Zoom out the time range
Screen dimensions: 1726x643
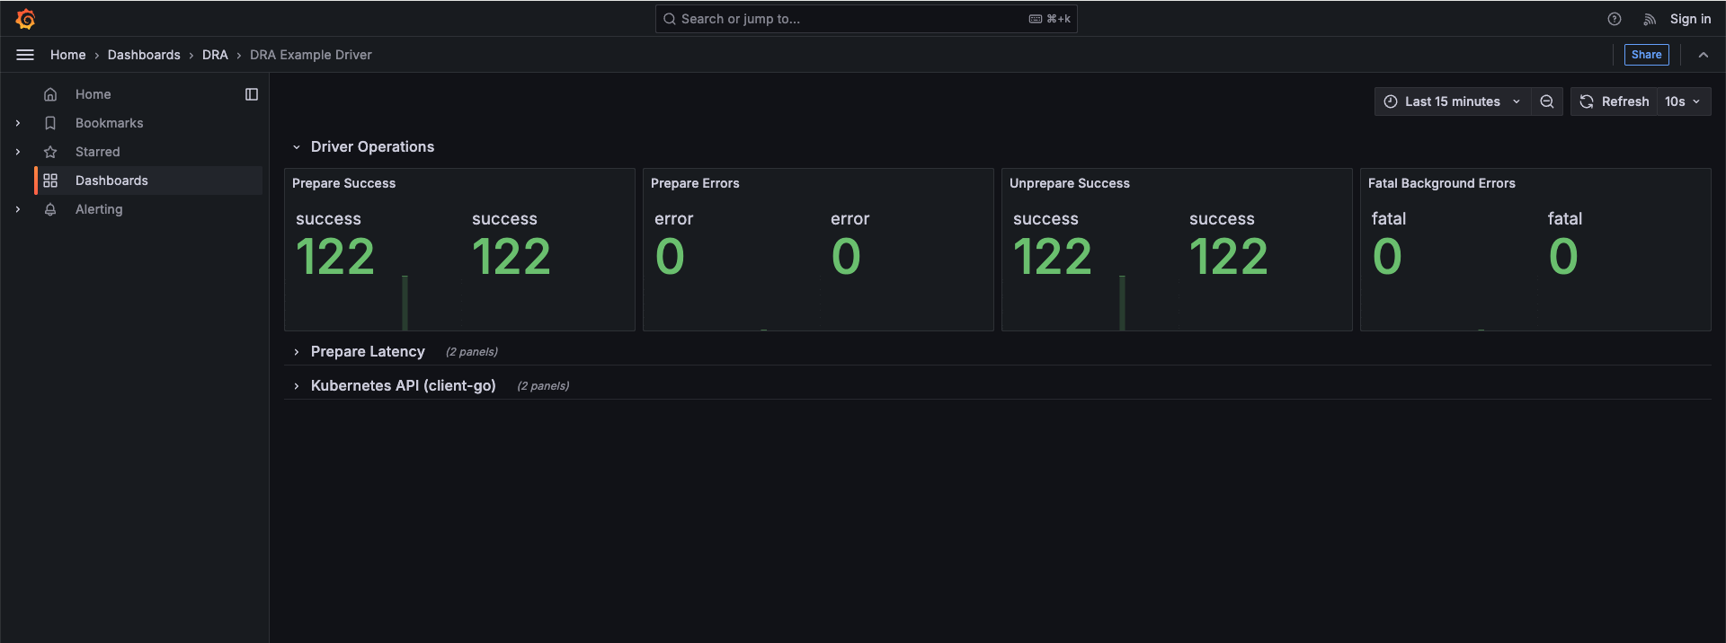coord(1547,101)
